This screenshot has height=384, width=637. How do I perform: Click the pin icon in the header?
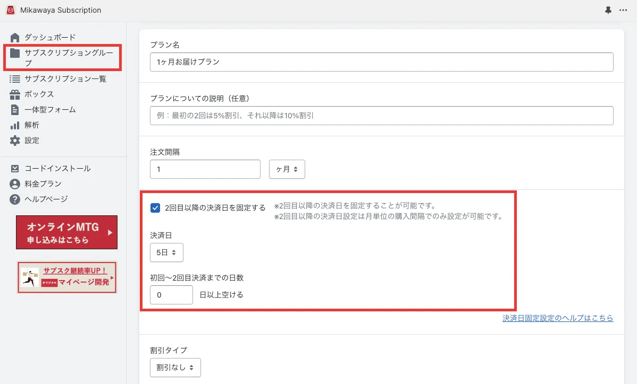[x=608, y=10]
